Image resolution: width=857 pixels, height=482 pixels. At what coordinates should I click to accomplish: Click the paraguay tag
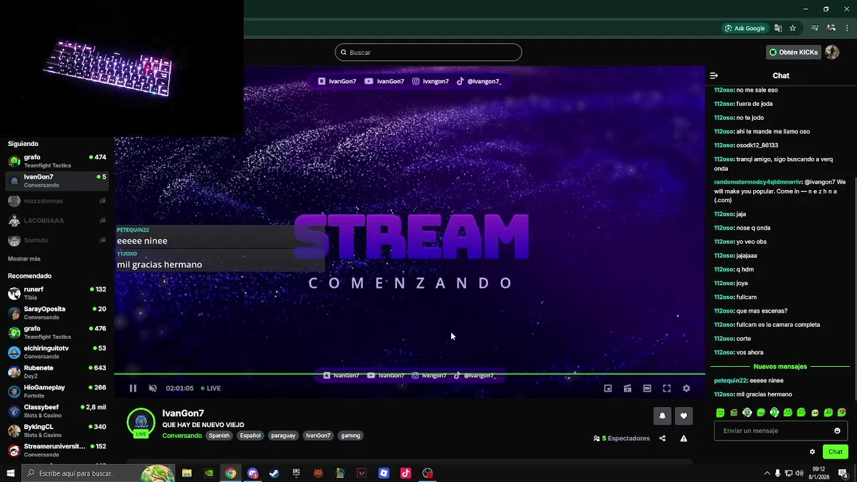click(x=283, y=436)
